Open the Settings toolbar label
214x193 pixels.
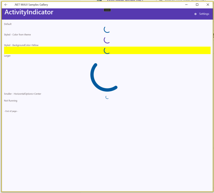pos(204,14)
